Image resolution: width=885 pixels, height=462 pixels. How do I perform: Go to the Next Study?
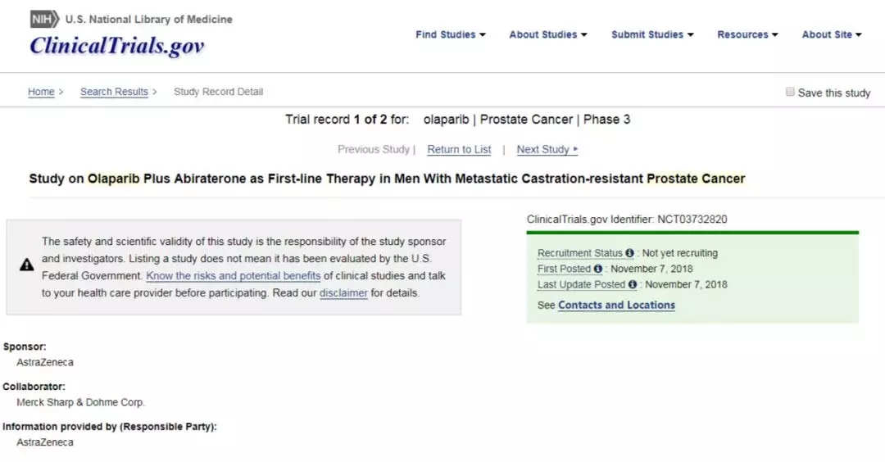click(x=547, y=150)
